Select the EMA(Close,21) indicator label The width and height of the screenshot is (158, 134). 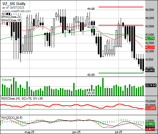(x=11, y=17)
